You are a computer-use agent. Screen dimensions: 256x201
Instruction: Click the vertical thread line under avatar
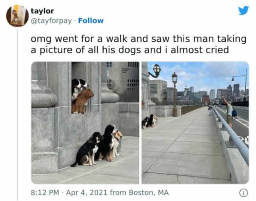click(17, 115)
